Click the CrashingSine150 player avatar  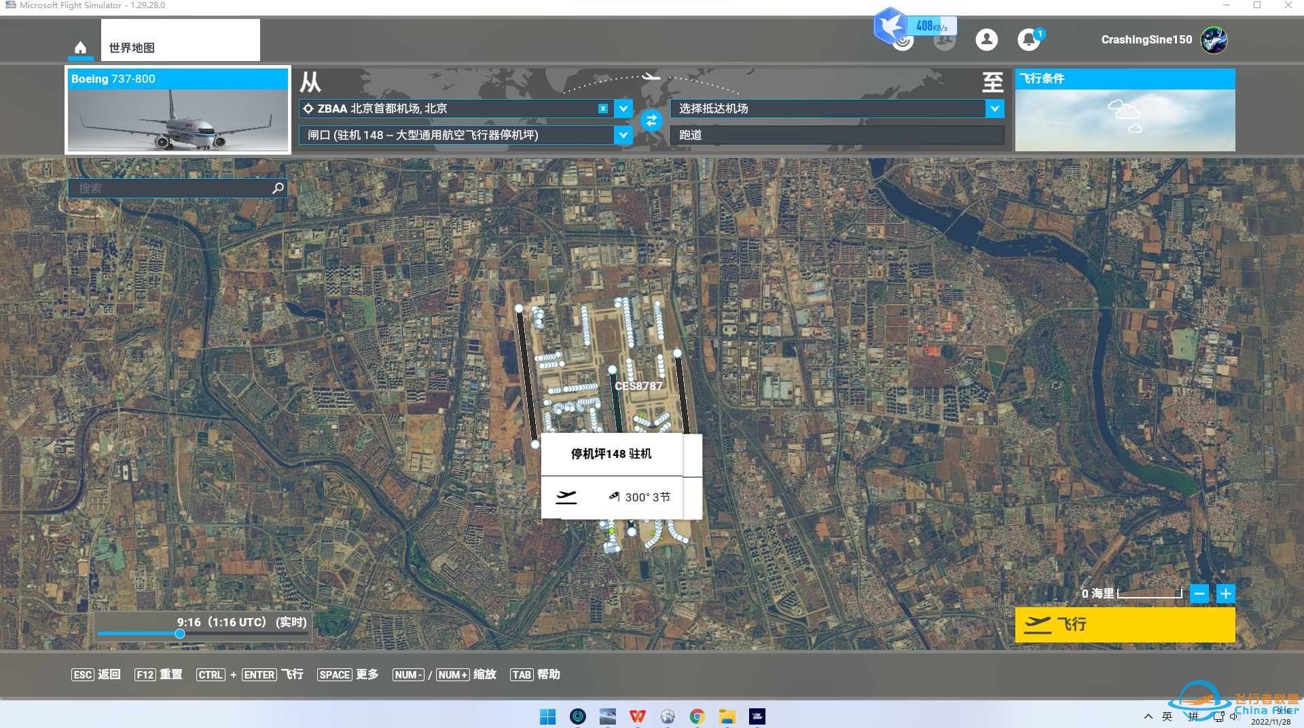click(1214, 40)
